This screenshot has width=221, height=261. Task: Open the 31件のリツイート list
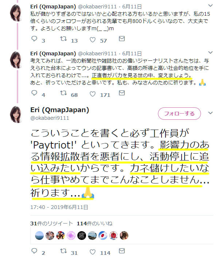51,224
